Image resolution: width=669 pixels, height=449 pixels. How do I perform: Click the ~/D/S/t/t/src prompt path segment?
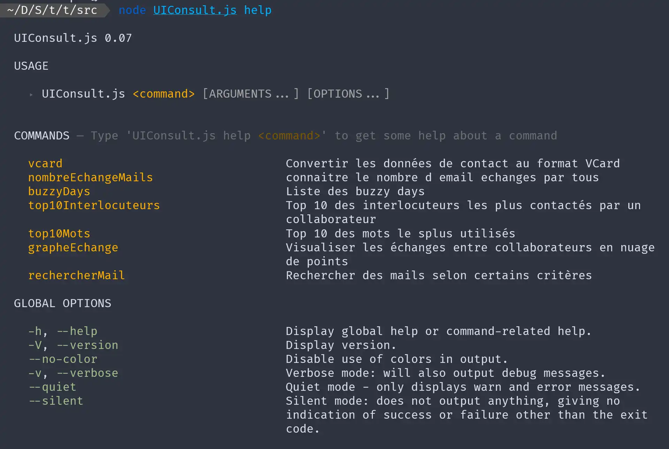pos(52,10)
